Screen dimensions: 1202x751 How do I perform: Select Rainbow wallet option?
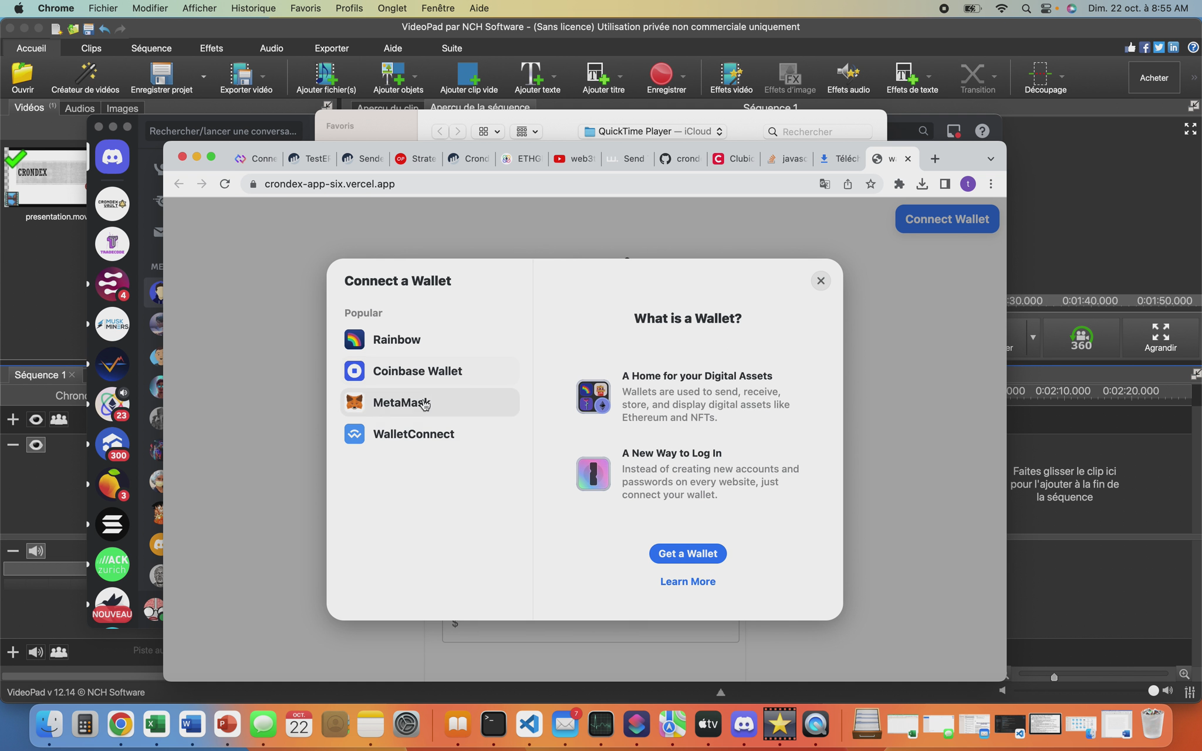tap(430, 340)
